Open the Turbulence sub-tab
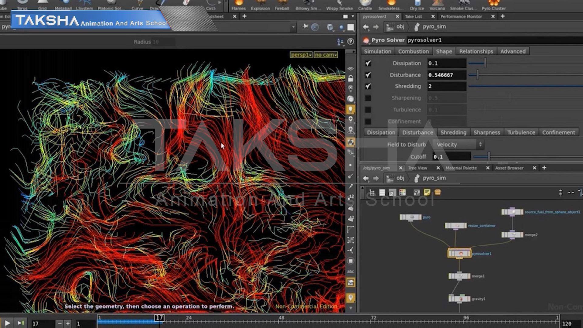The width and height of the screenshot is (583, 328). click(521, 132)
